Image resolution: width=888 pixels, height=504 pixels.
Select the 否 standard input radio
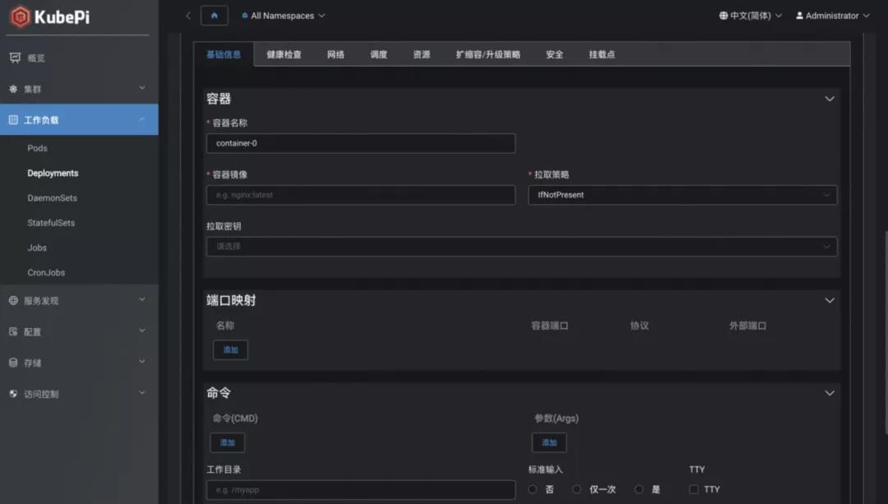click(532, 489)
